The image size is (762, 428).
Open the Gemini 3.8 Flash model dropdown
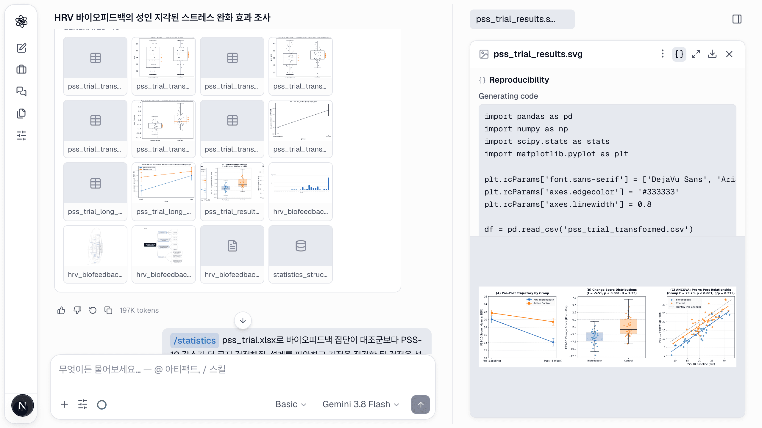tap(361, 405)
